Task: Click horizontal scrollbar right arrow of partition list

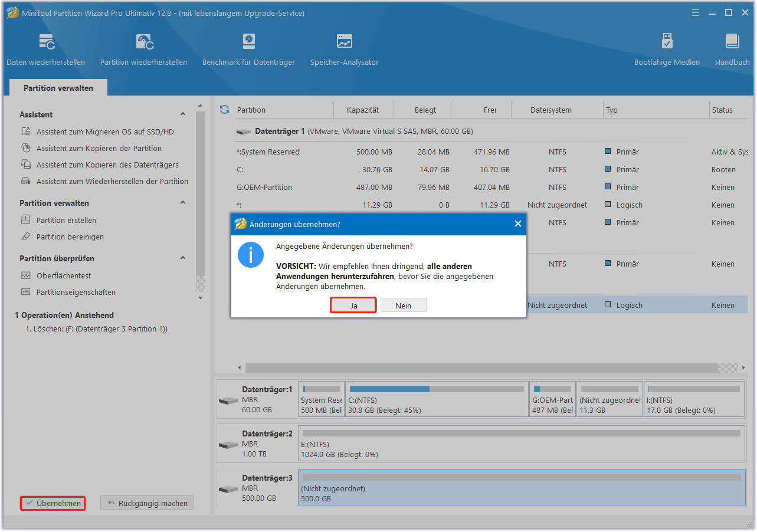Action: point(742,368)
